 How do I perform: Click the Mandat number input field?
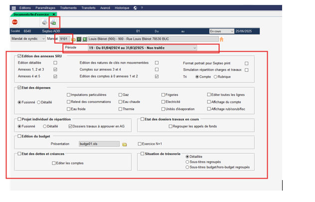point(64,39)
